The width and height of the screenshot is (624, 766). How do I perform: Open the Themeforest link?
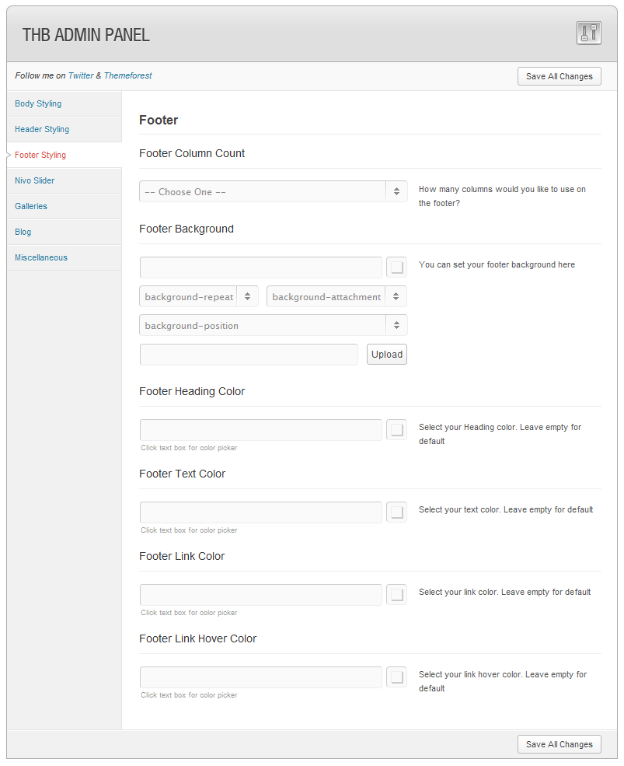click(x=128, y=75)
